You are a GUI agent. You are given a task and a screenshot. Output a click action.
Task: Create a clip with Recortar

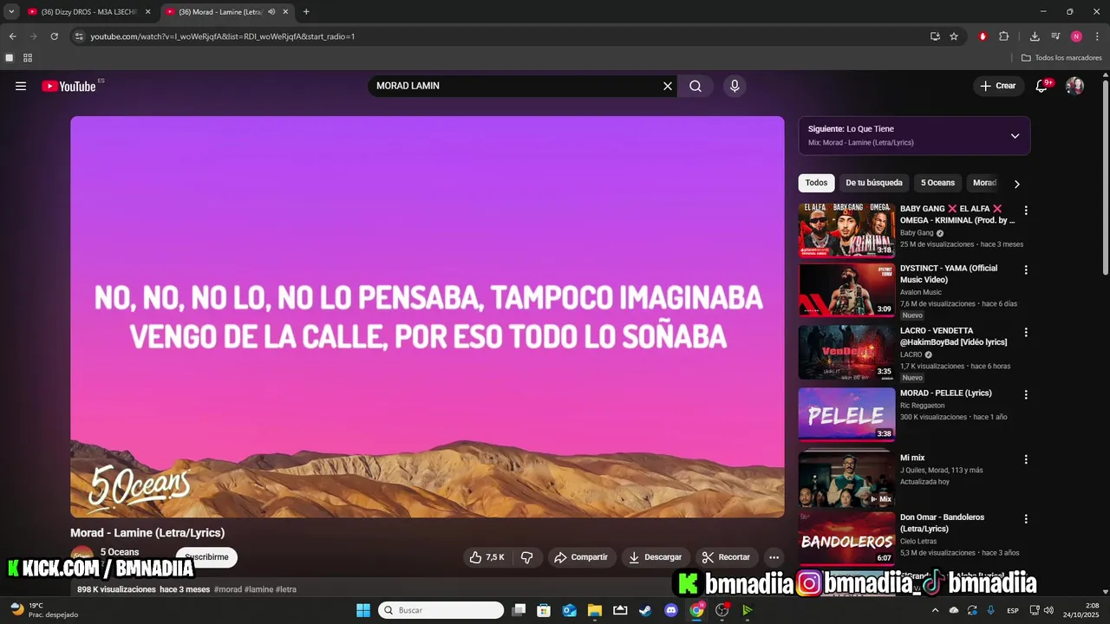click(727, 557)
